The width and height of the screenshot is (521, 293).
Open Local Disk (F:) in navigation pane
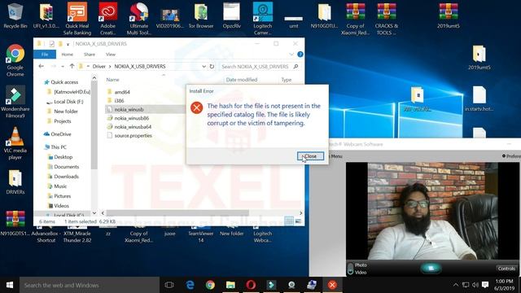tap(65, 102)
